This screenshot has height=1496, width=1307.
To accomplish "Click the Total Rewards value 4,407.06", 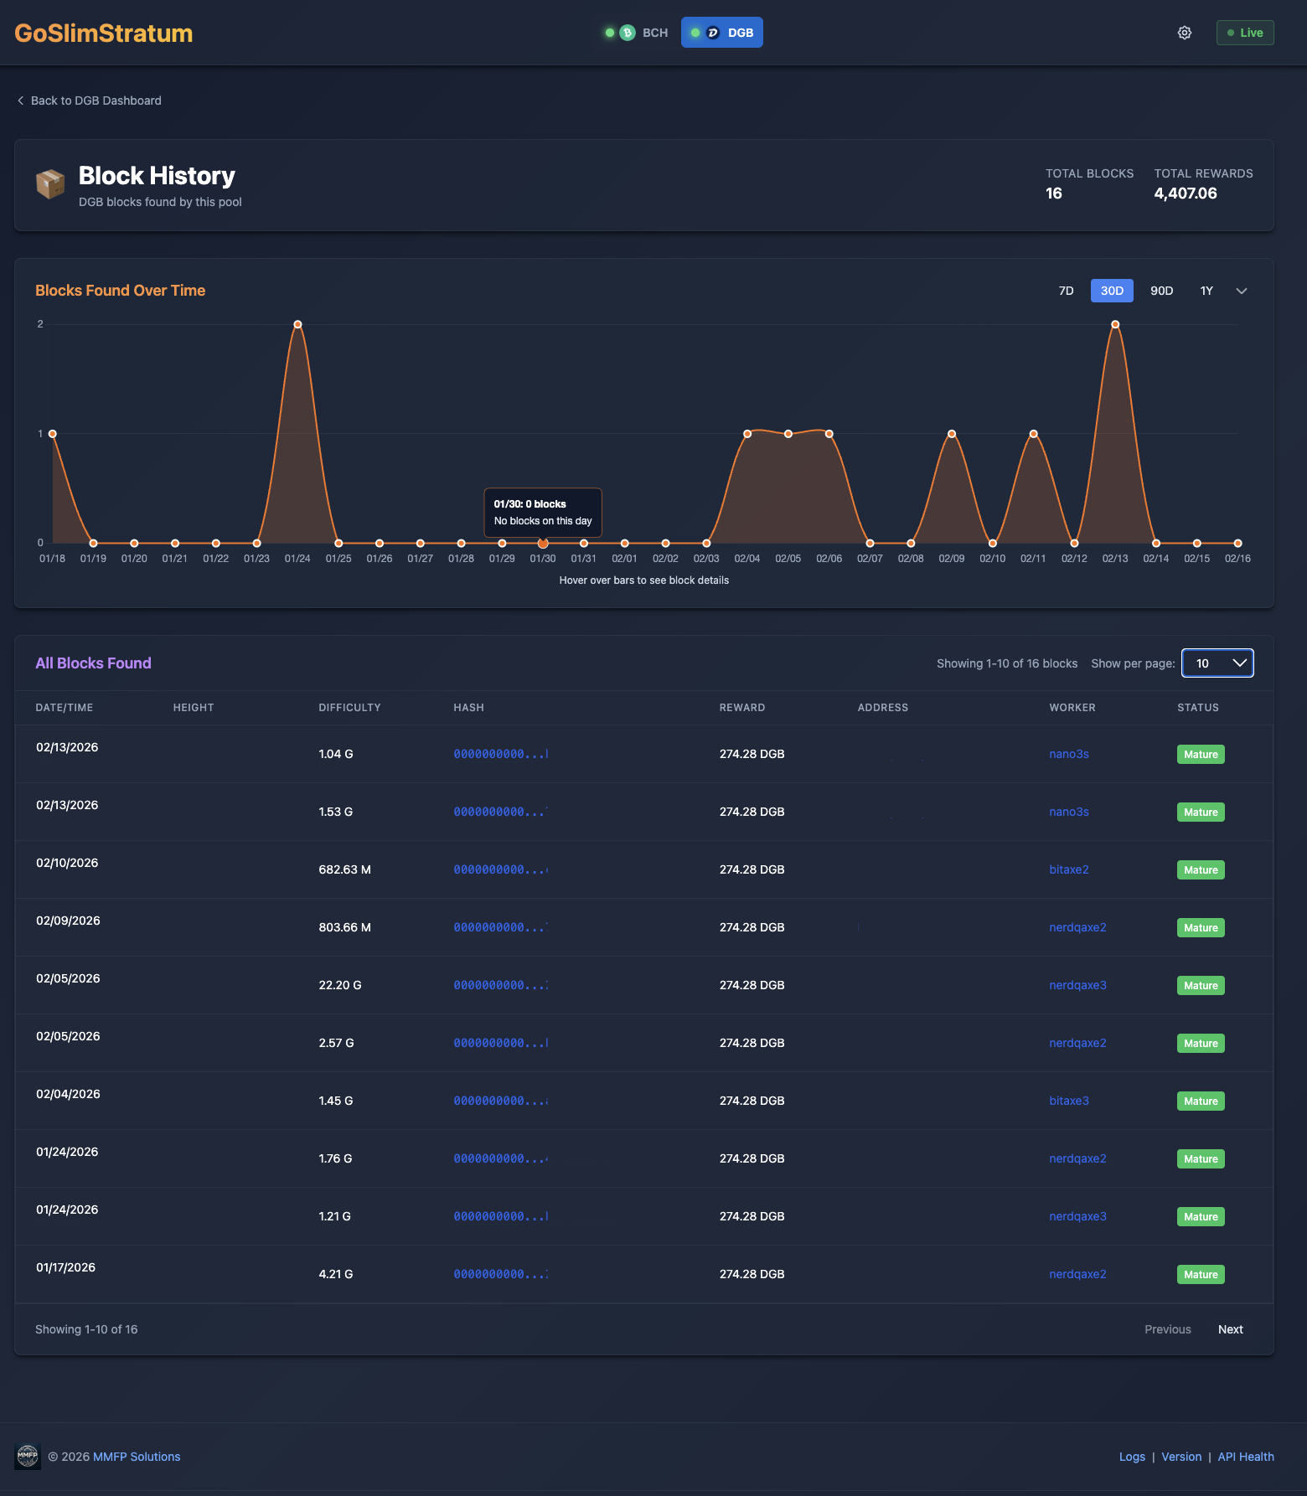I will (1186, 193).
